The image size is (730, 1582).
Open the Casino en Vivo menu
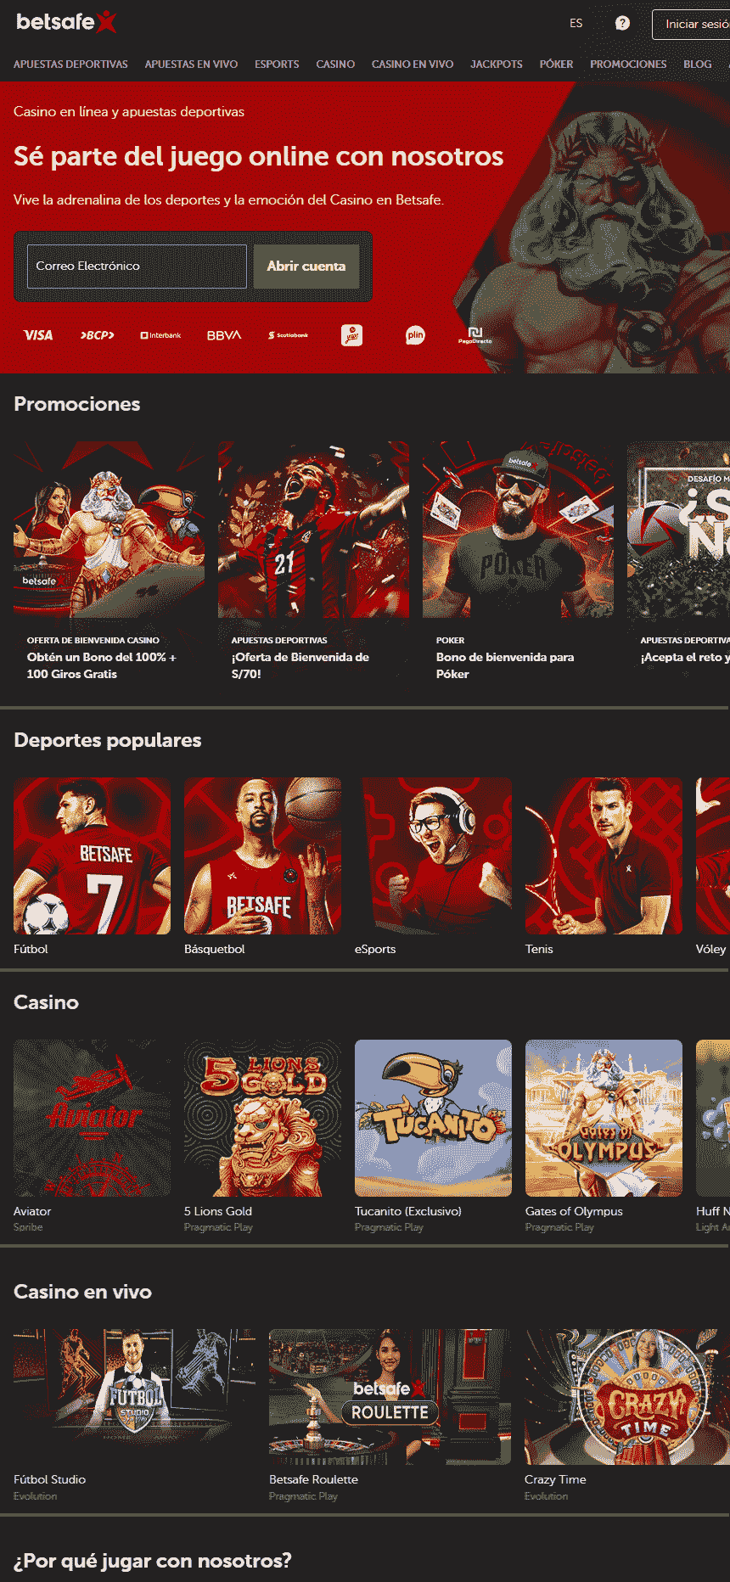tap(413, 65)
